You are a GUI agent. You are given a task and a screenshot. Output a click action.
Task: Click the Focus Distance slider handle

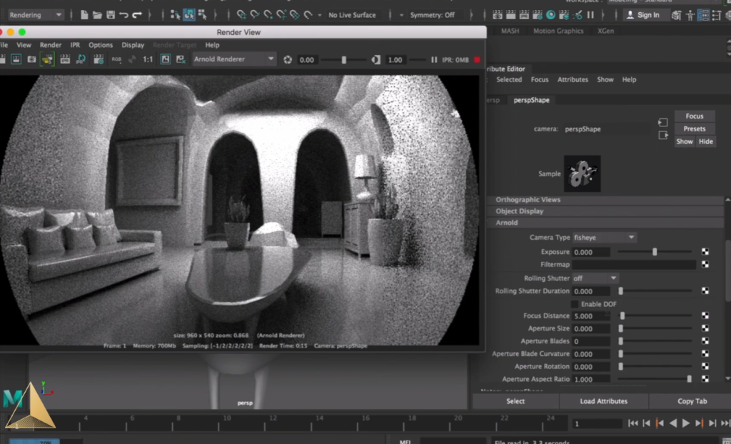[622, 316]
